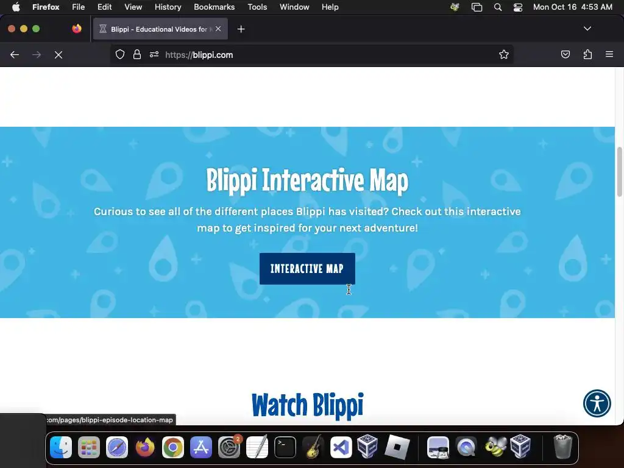
Task: Save page to Pocket
Action: (565, 54)
